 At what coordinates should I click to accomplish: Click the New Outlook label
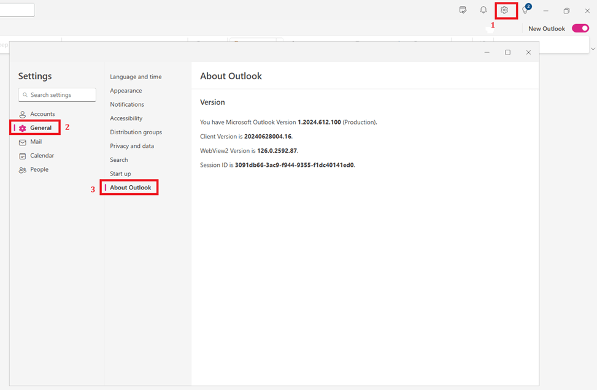tap(546, 29)
